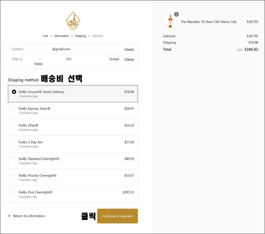Screen dimensions: 265x234
Task: Click the @gmail.com contact email
Action: coord(61,49)
